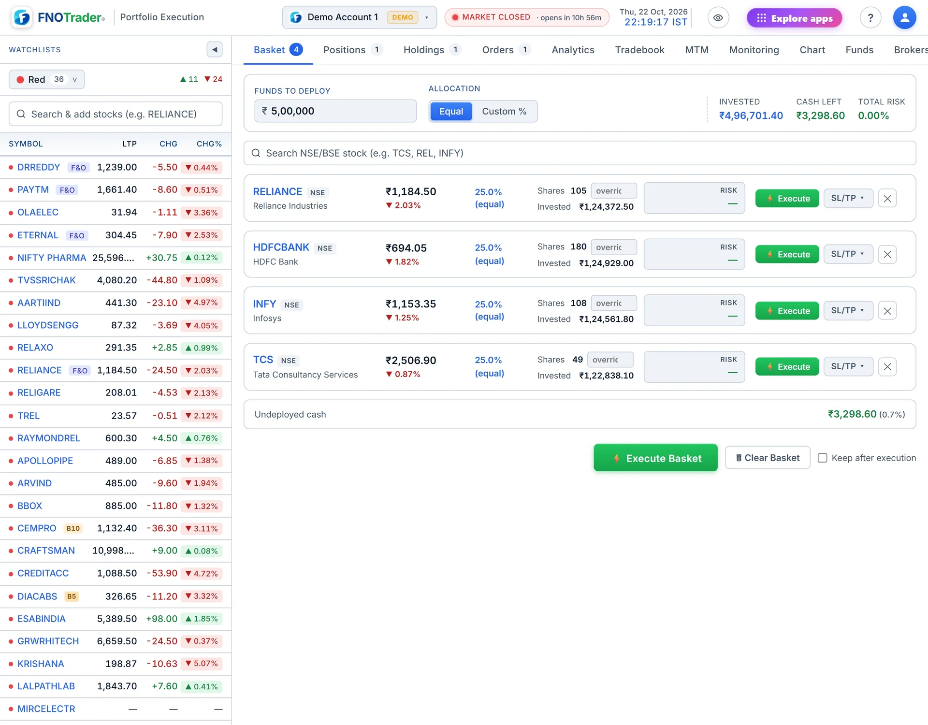This screenshot has width=928, height=725.
Task: Click the PAYTM F&O badge
Action: [x=67, y=190]
